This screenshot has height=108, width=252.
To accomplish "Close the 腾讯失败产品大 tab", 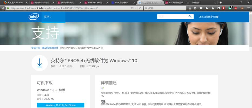I will 81,3.
